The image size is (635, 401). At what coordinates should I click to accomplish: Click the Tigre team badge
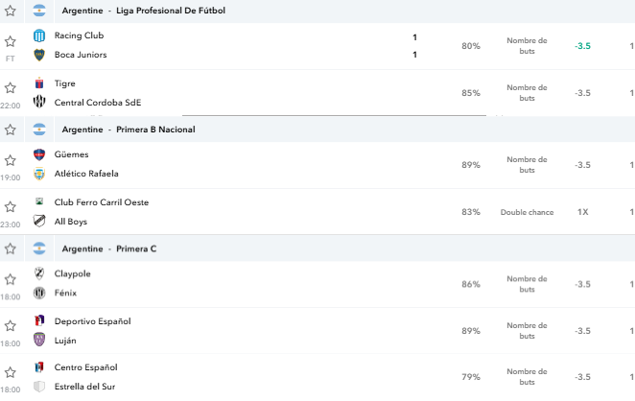(x=39, y=83)
